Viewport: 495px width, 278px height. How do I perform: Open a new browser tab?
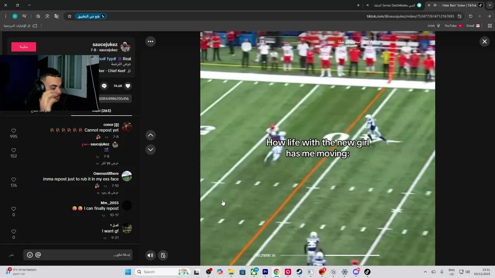[x=358, y=5]
